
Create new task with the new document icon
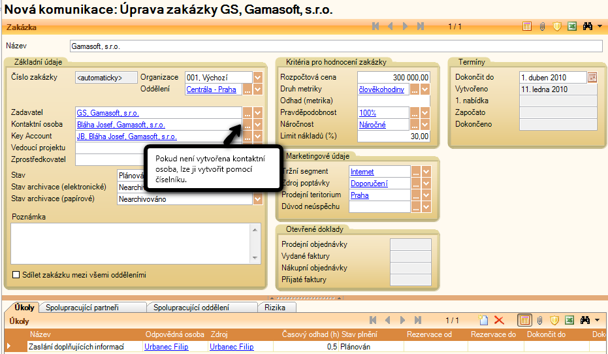pos(483,320)
